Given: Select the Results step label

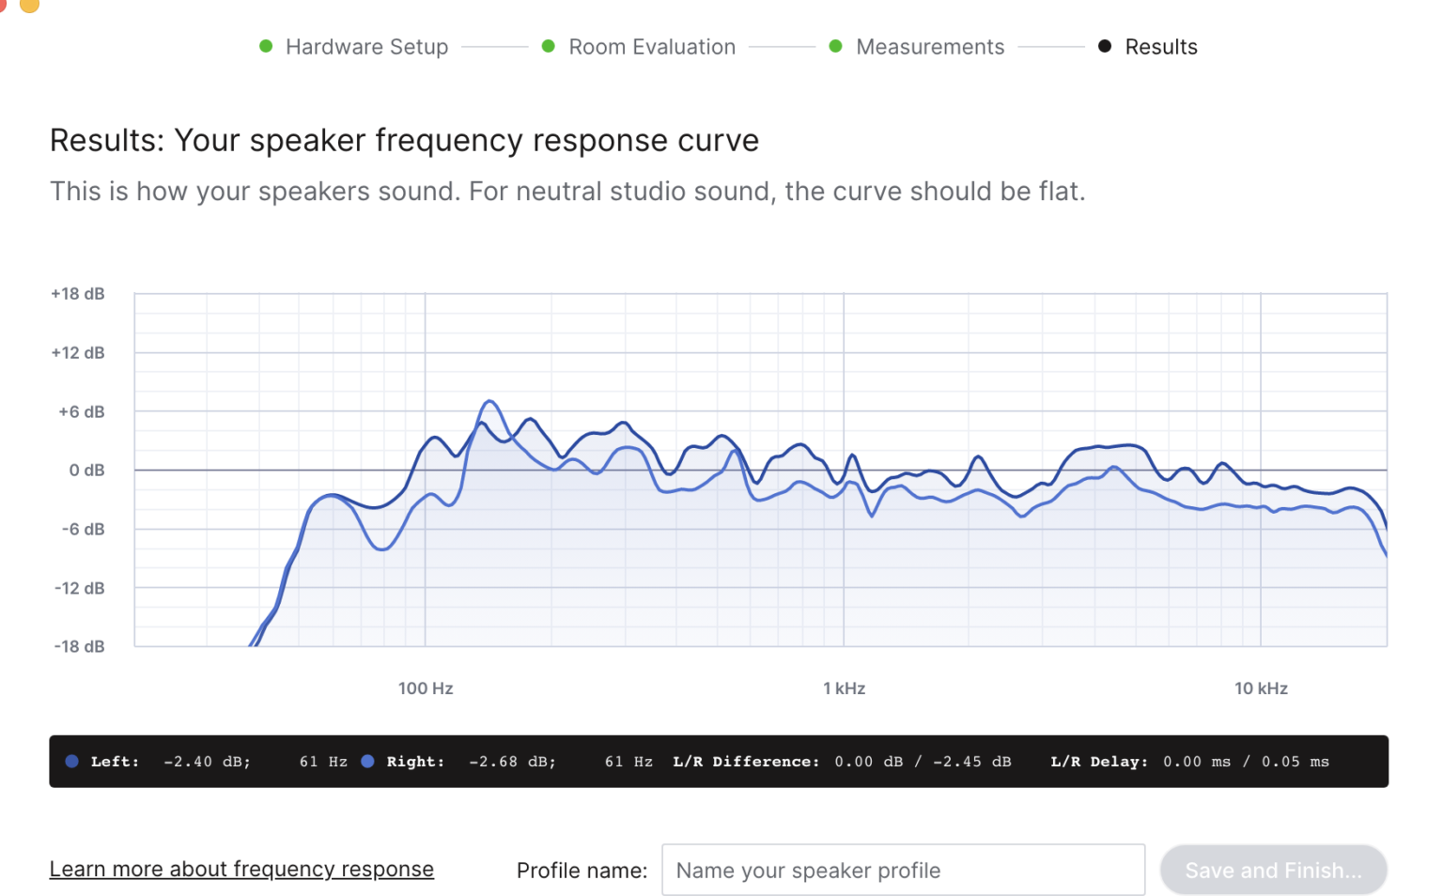Looking at the screenshot, I should tap(1160, 47).
